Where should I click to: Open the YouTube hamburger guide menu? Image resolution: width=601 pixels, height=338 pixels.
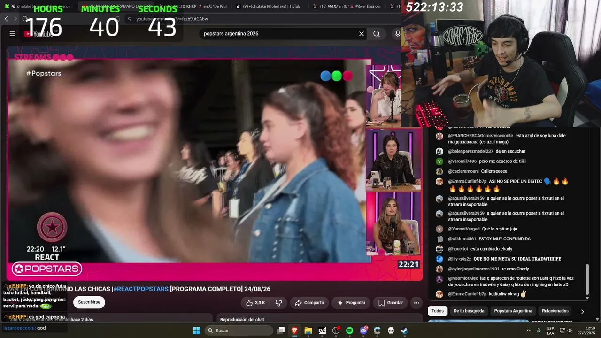(x=12, y=34)
